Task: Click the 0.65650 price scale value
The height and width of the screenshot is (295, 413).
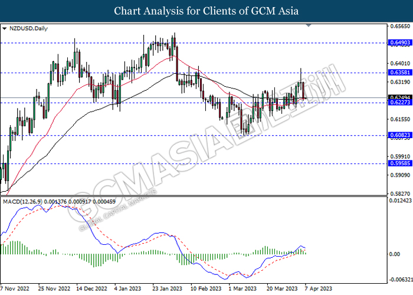Action: [x=400, y=26]
